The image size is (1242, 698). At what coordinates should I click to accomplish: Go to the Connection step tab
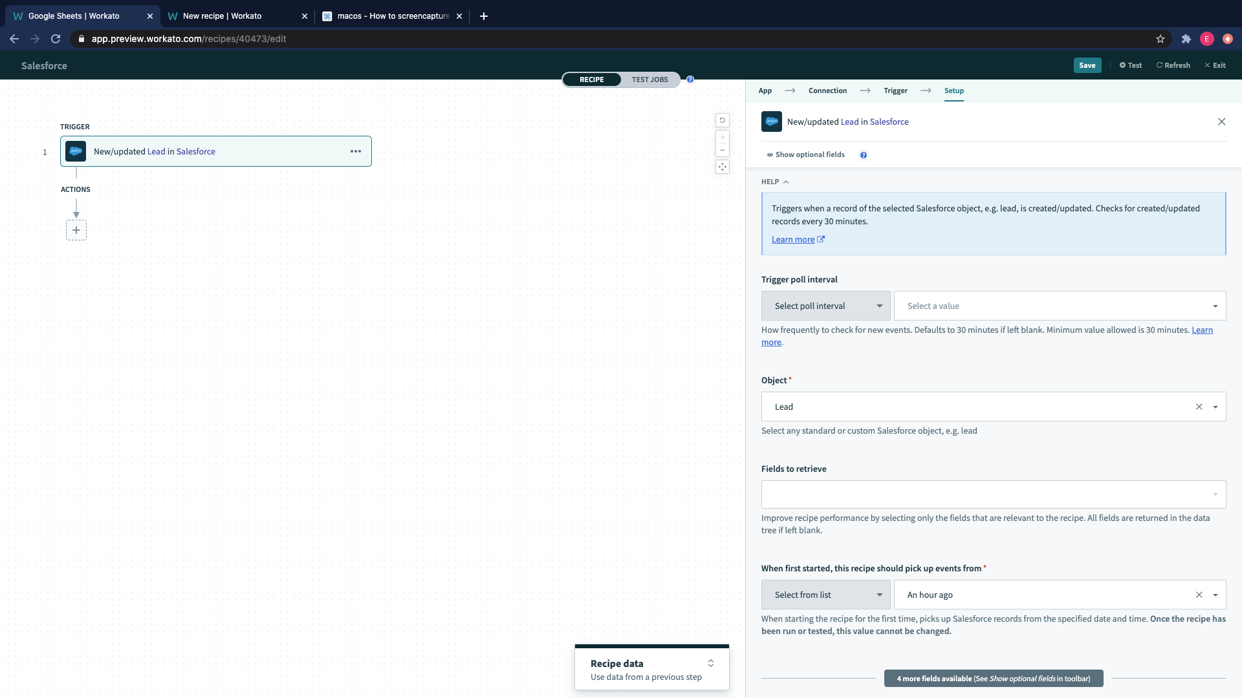coord(827,90)
